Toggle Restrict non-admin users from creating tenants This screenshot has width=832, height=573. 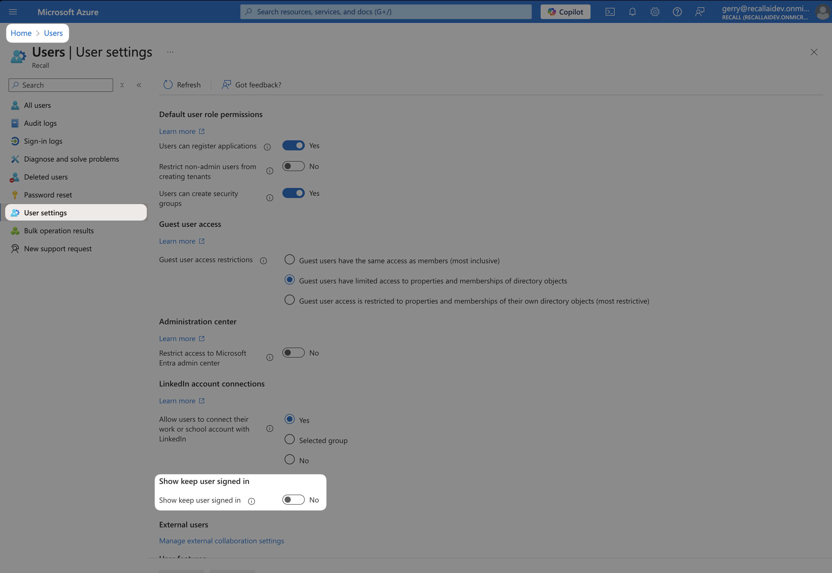[x=293, y=166]
